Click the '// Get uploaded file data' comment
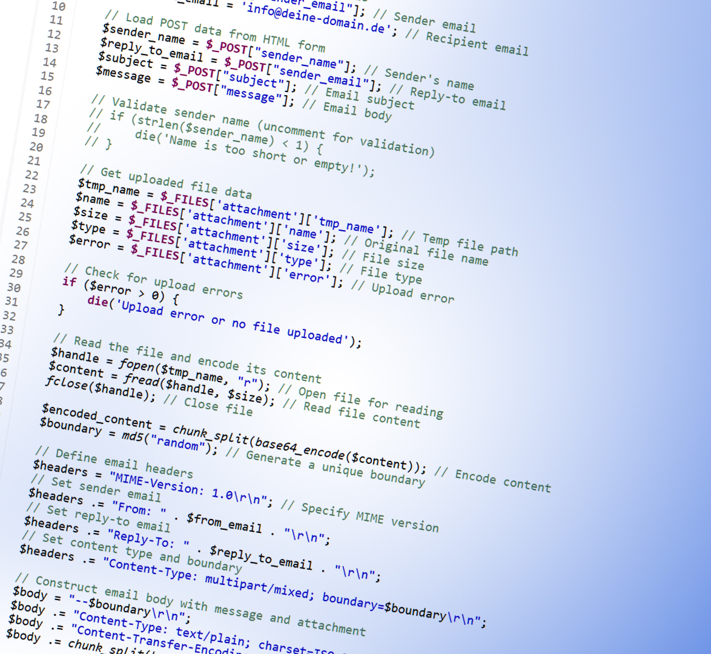The width and height of the screenshot is (711, 654). tap(166, 183)
